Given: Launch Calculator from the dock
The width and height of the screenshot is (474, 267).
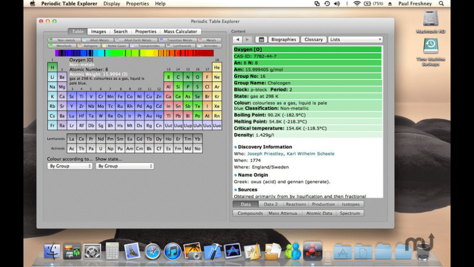Looking at the screenshot, I should [112, 251].
